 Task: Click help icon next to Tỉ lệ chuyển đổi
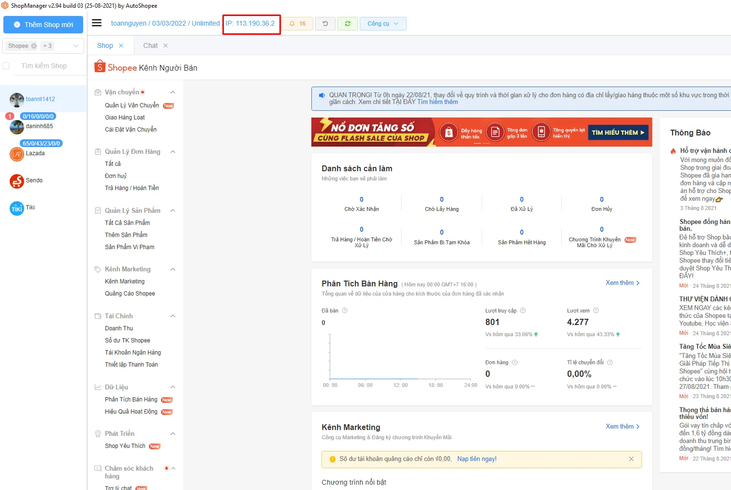[x=610, y=362]
